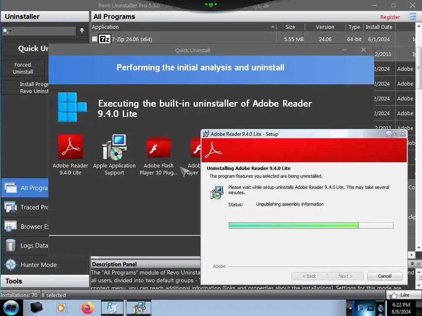Click the 8 selected status text

click(x=54, y=295)
